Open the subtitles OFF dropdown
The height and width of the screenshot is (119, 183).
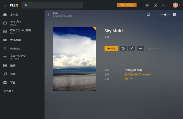point(129,79)
